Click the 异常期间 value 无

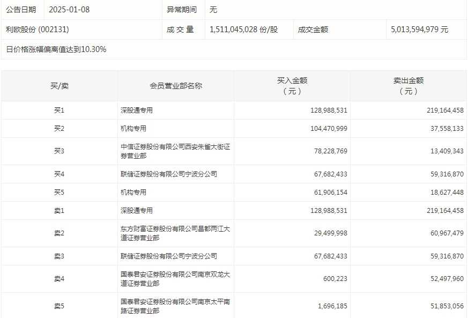pos(213,10)
